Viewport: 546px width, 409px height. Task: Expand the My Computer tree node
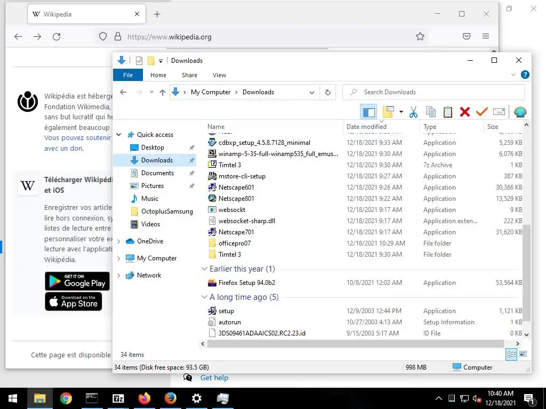119,258
